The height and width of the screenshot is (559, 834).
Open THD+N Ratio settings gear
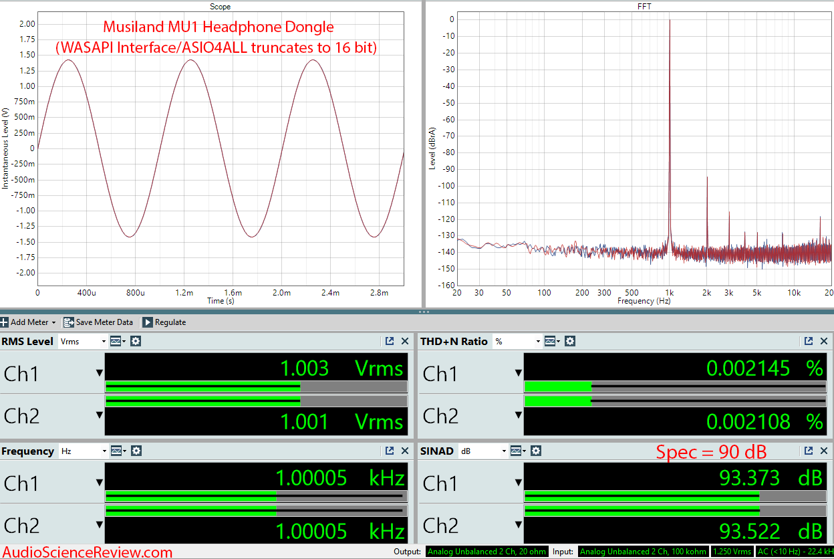(570, 341)
